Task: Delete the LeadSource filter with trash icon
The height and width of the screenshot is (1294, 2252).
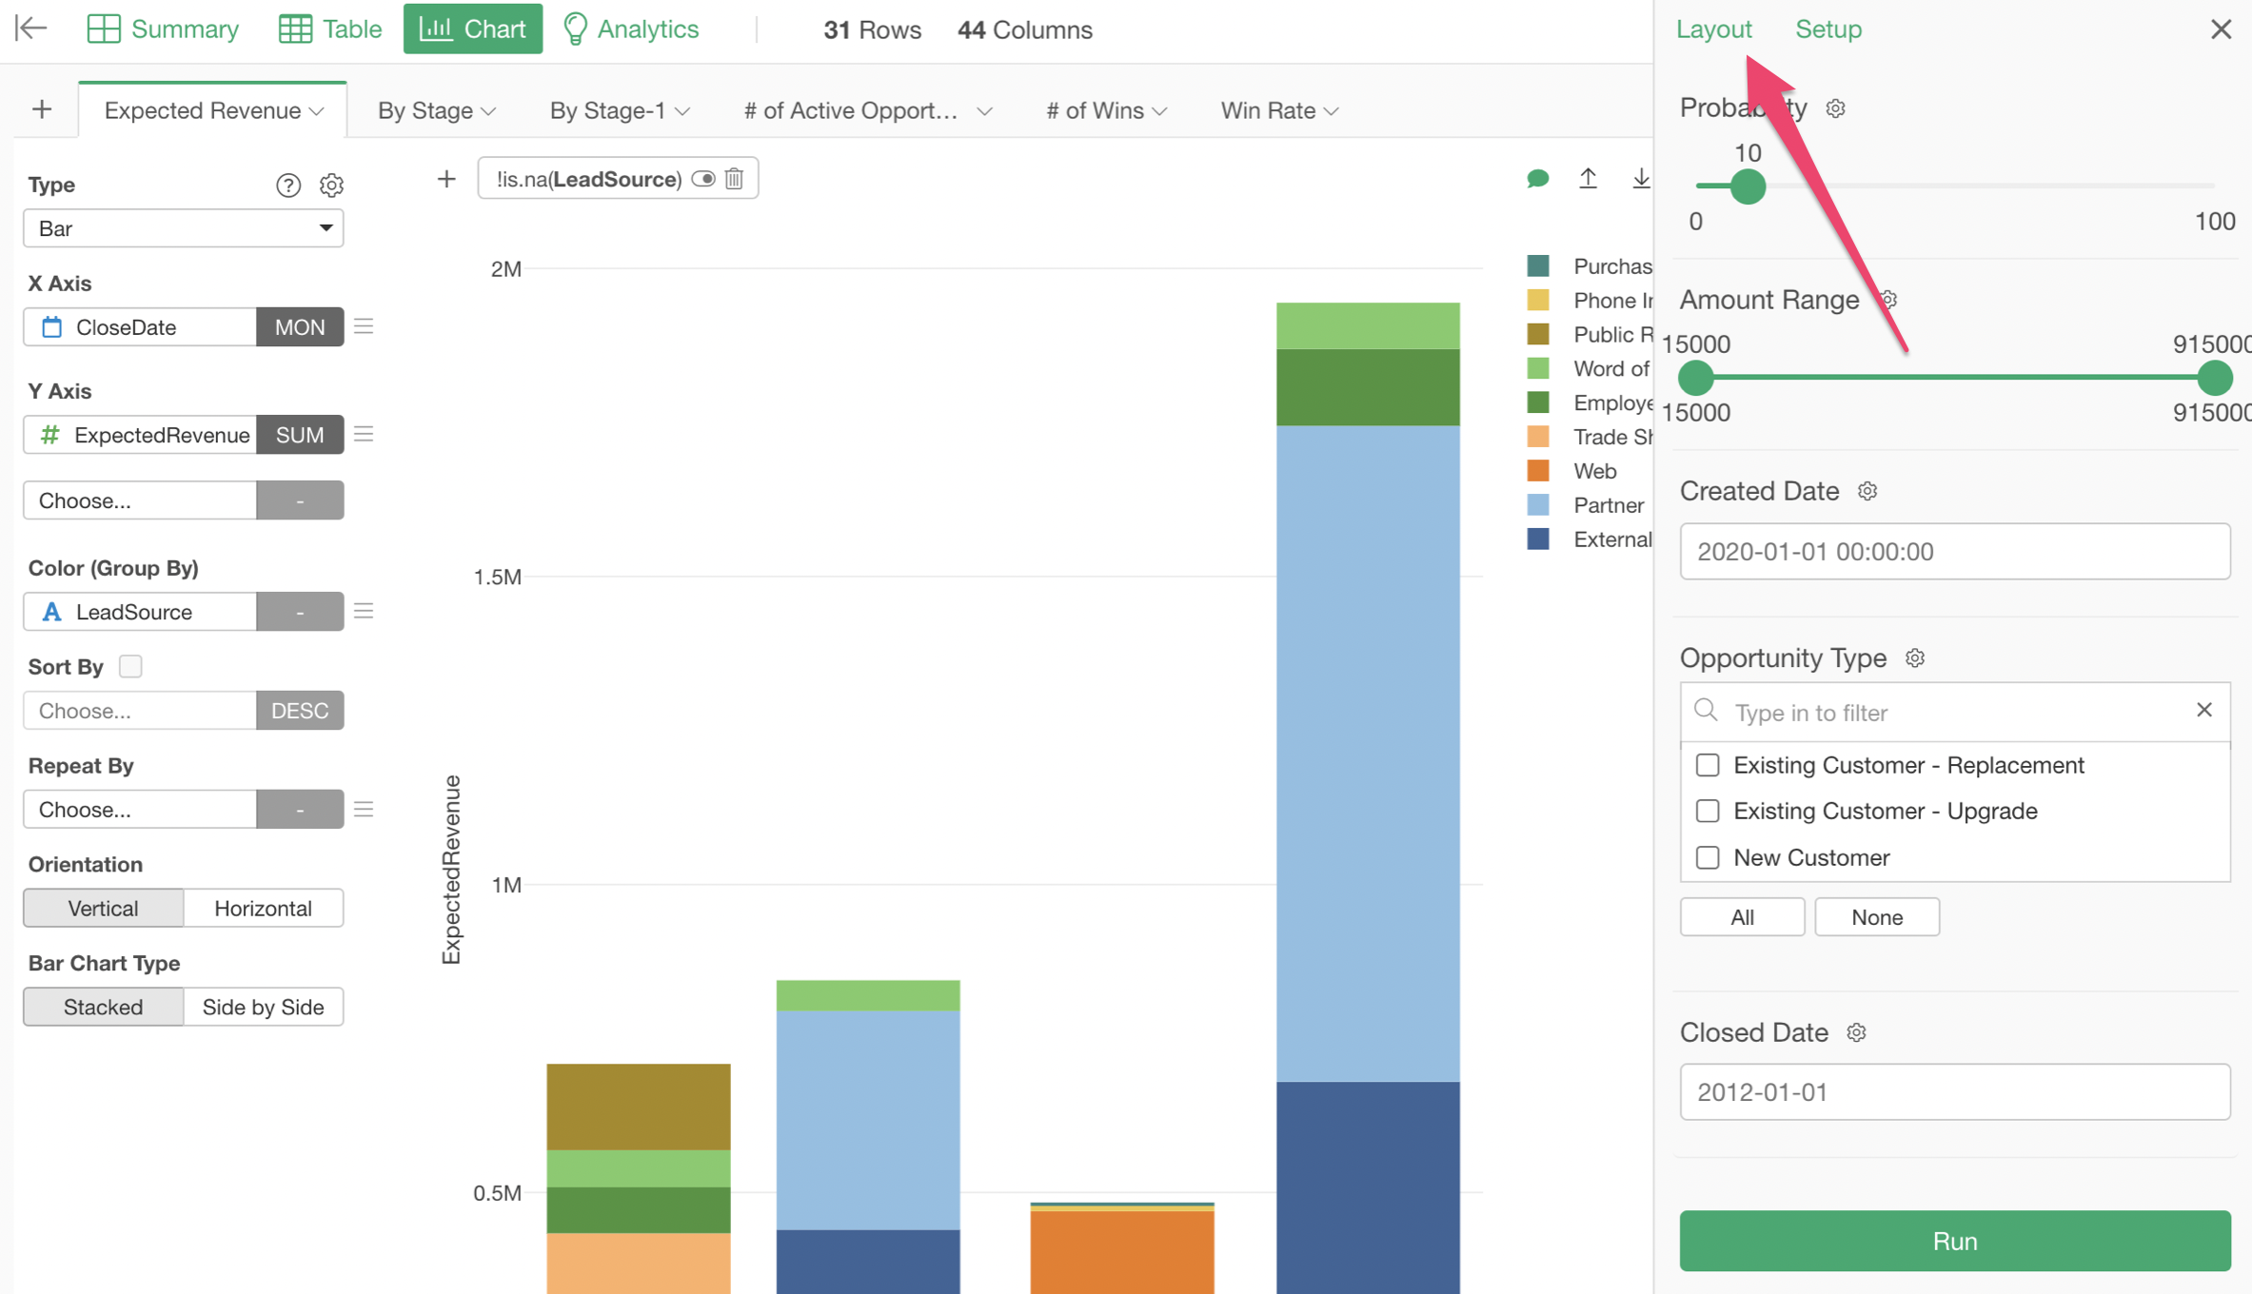Action: tap(735, 179)
